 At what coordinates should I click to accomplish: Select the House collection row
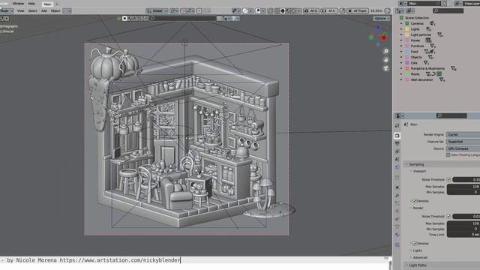(415, 40)
